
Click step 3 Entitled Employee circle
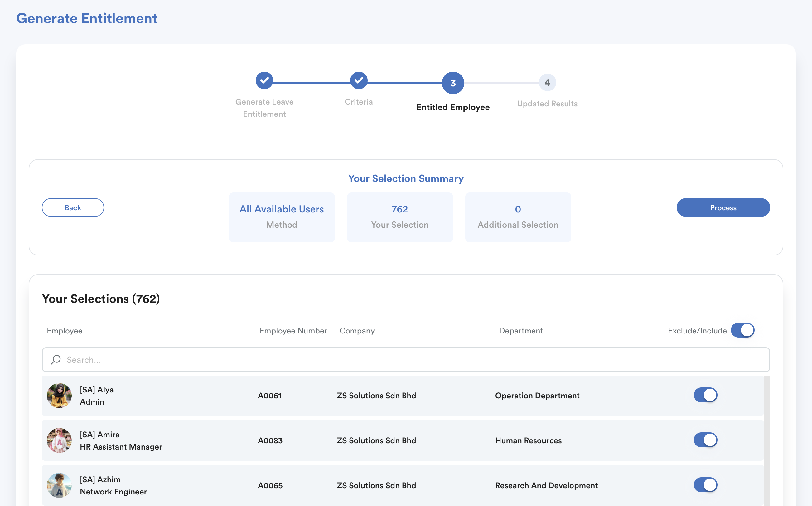pos(453,83)
